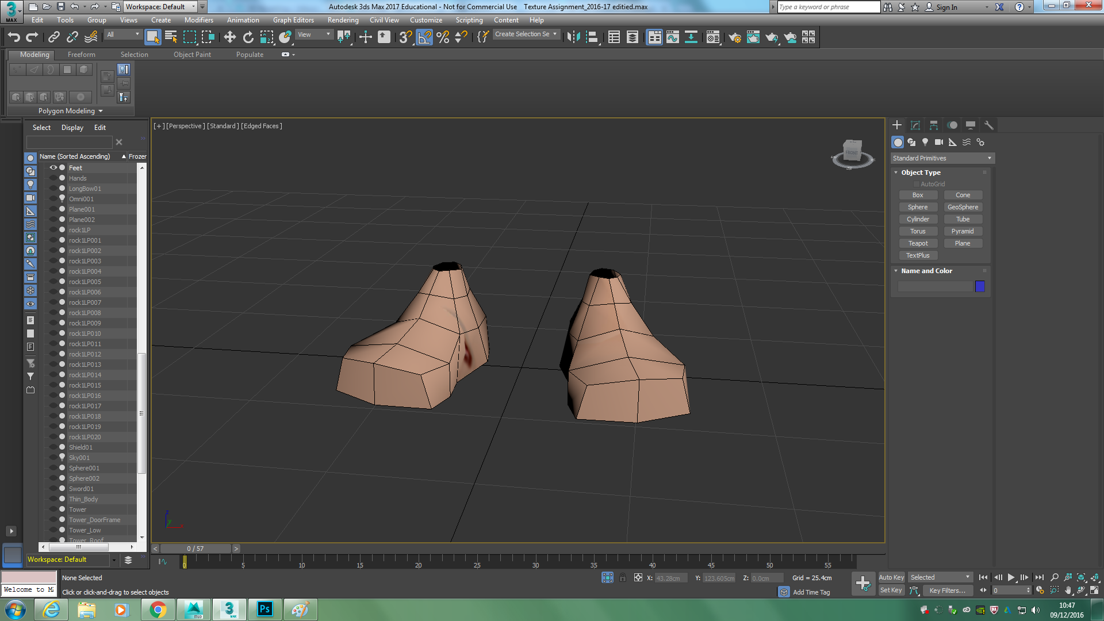Screen dimensions: 1104x621
Task: Collapse the Object Type rollout
Action: tap(920, 172)
